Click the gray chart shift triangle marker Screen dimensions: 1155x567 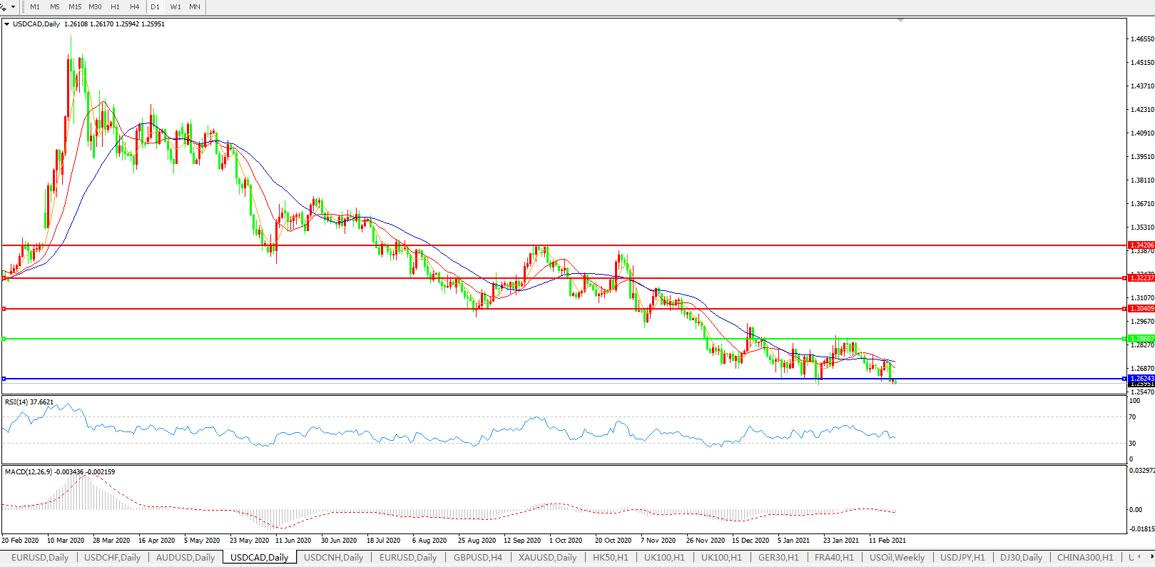(x=900, y=21)
